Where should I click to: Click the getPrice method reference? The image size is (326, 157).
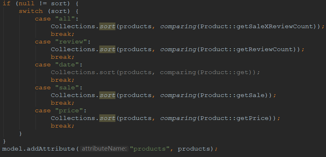click(253, 118)
